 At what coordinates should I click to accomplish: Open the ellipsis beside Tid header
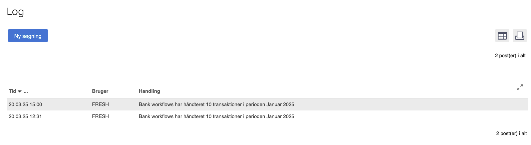pyautogui.click(x=26, y=91)
